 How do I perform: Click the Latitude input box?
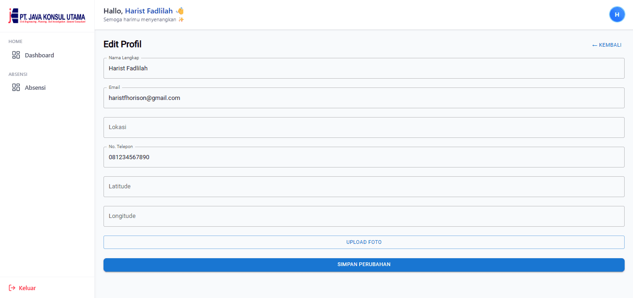364,186
